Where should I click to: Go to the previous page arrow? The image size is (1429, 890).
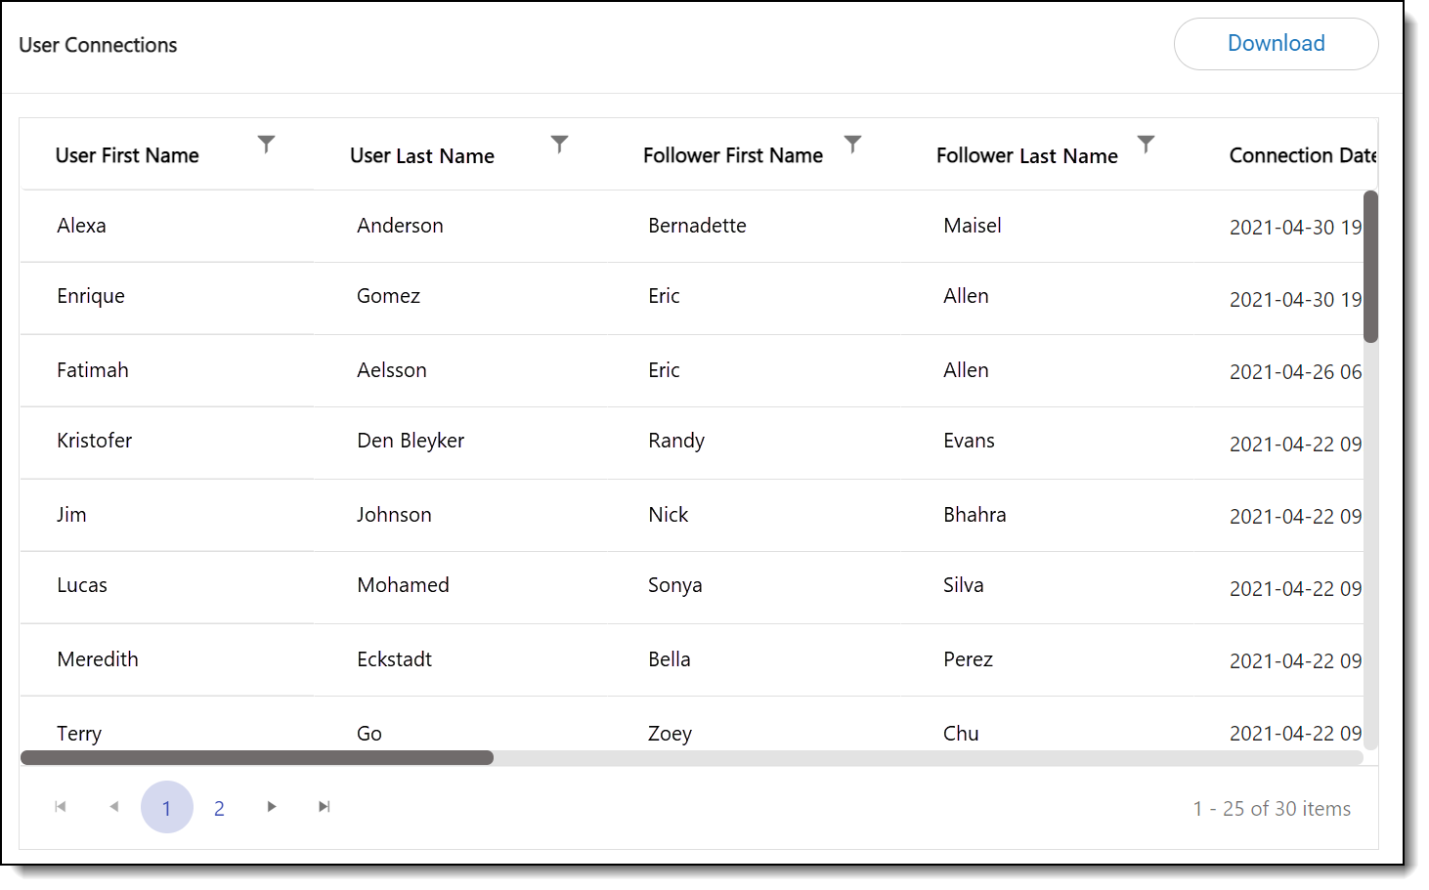coord(114,807)
